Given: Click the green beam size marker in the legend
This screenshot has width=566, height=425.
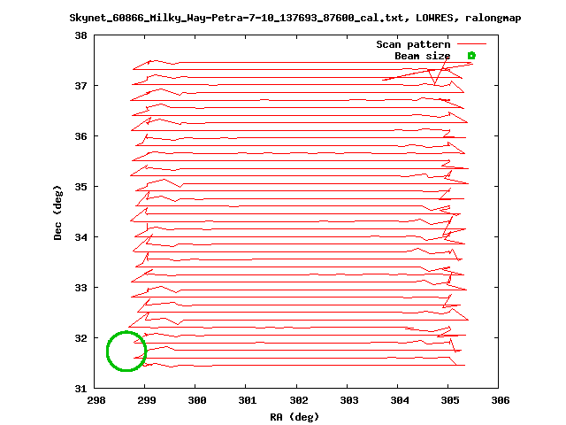Looking at the screenshot, I should click(x=471, y=55).
